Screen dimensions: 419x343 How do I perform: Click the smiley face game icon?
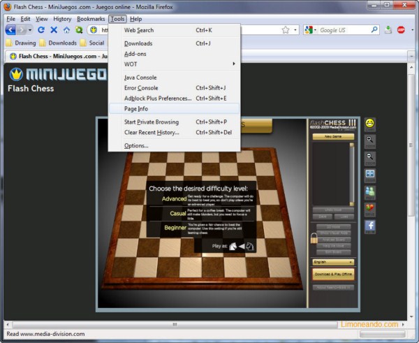(x=370, y=124)
